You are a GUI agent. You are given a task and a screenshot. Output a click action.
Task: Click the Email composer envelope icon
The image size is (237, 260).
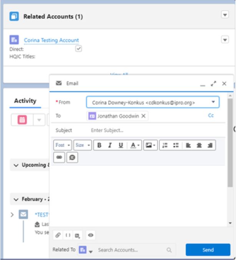coord(59,83)
